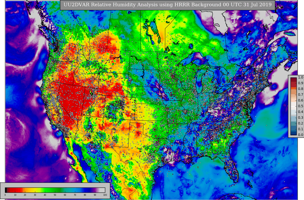304x200 pixels.
Task: Click the 80 label on the humidity colorbar
Action: (85, 195)
